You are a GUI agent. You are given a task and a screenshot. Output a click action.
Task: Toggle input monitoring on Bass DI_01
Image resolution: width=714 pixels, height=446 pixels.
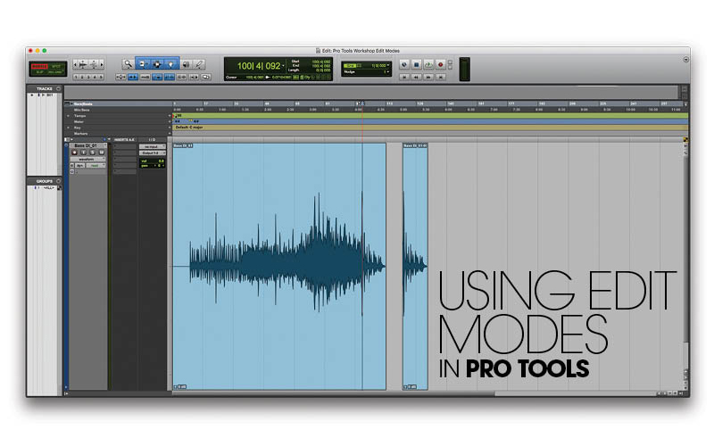(83, 153)
